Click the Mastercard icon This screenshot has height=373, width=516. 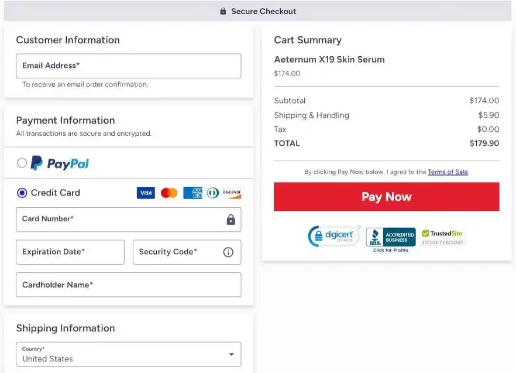[x=169, y=193]
